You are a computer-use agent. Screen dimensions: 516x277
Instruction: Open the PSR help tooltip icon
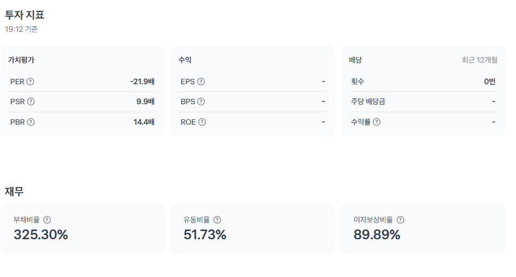pos(31,102)
